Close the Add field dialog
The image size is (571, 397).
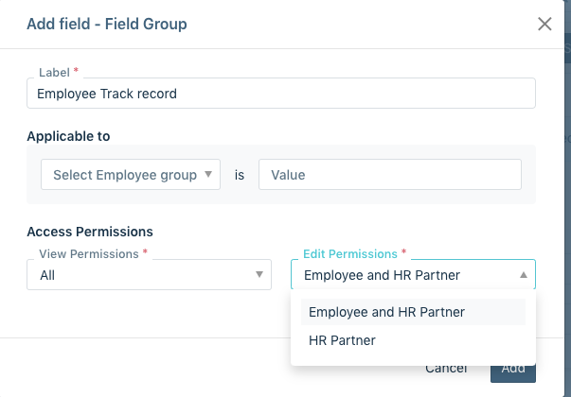(544, 24)
